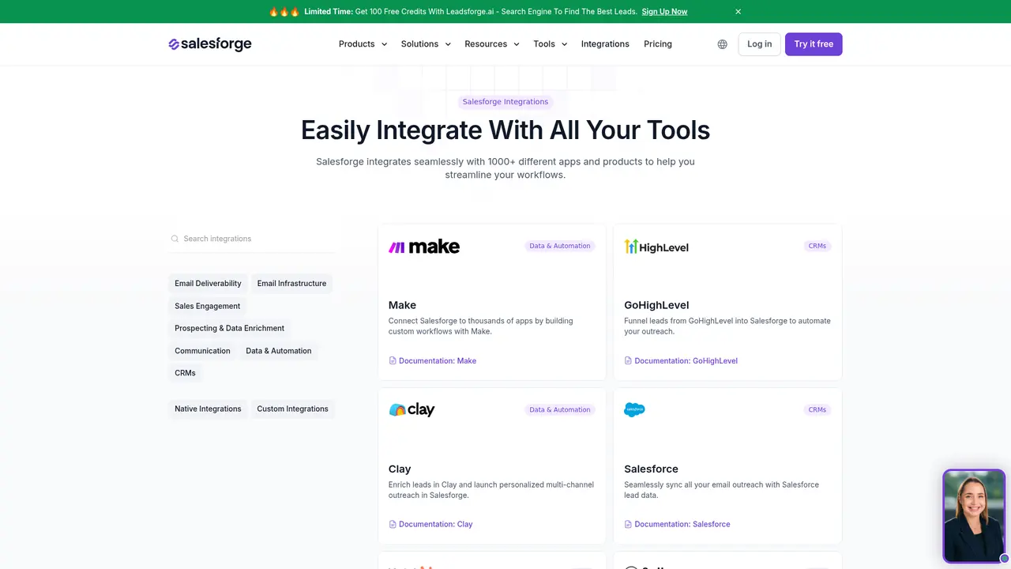The height and width of the screenshot is (569, 1011).
Task: Click the Data & Automation tag on Clay card
Action: (x=560, y=409)
